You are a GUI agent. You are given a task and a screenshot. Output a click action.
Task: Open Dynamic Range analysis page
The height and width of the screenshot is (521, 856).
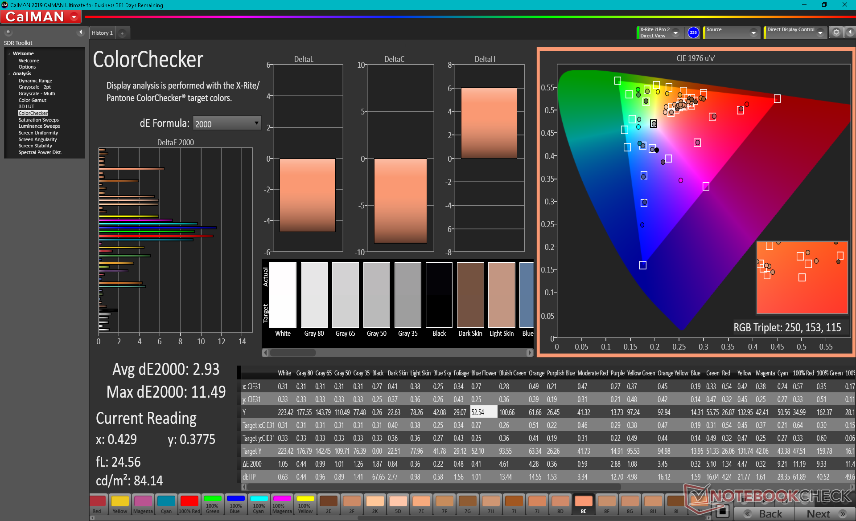coord(35,81)
